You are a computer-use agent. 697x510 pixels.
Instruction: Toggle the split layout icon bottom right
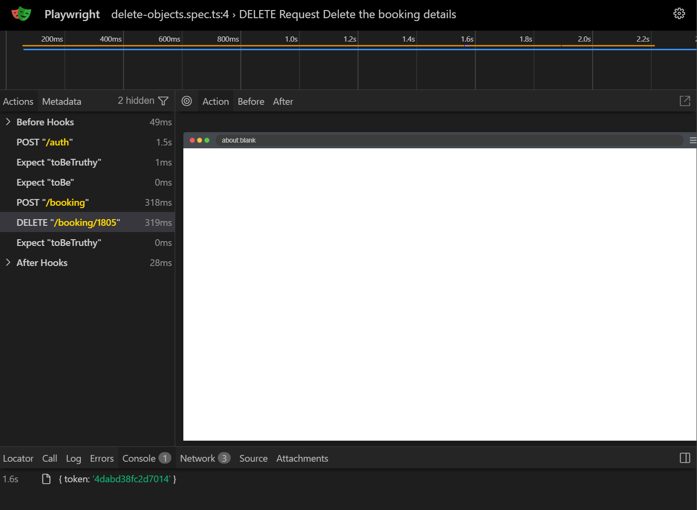click(x=685, y=458)
